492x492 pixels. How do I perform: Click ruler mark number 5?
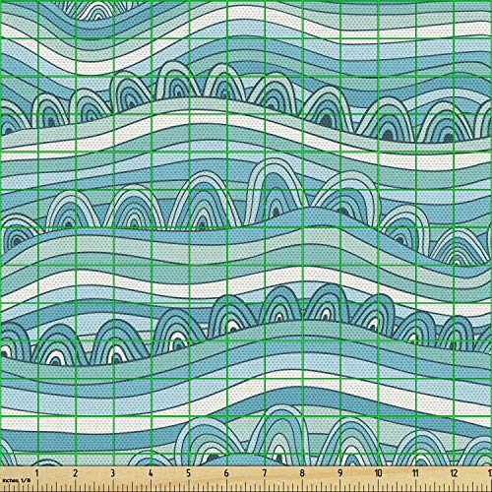[189, 473]
